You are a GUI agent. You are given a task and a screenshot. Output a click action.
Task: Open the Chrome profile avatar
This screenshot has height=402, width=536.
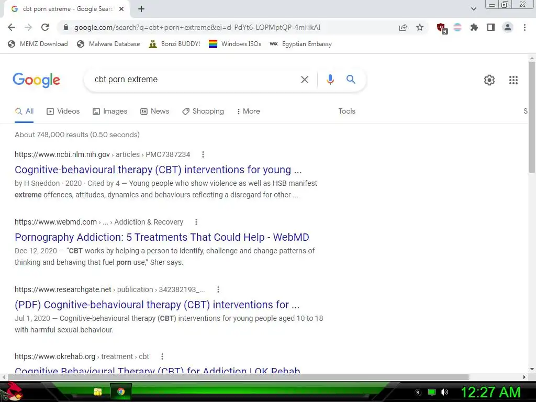(508, 27)
